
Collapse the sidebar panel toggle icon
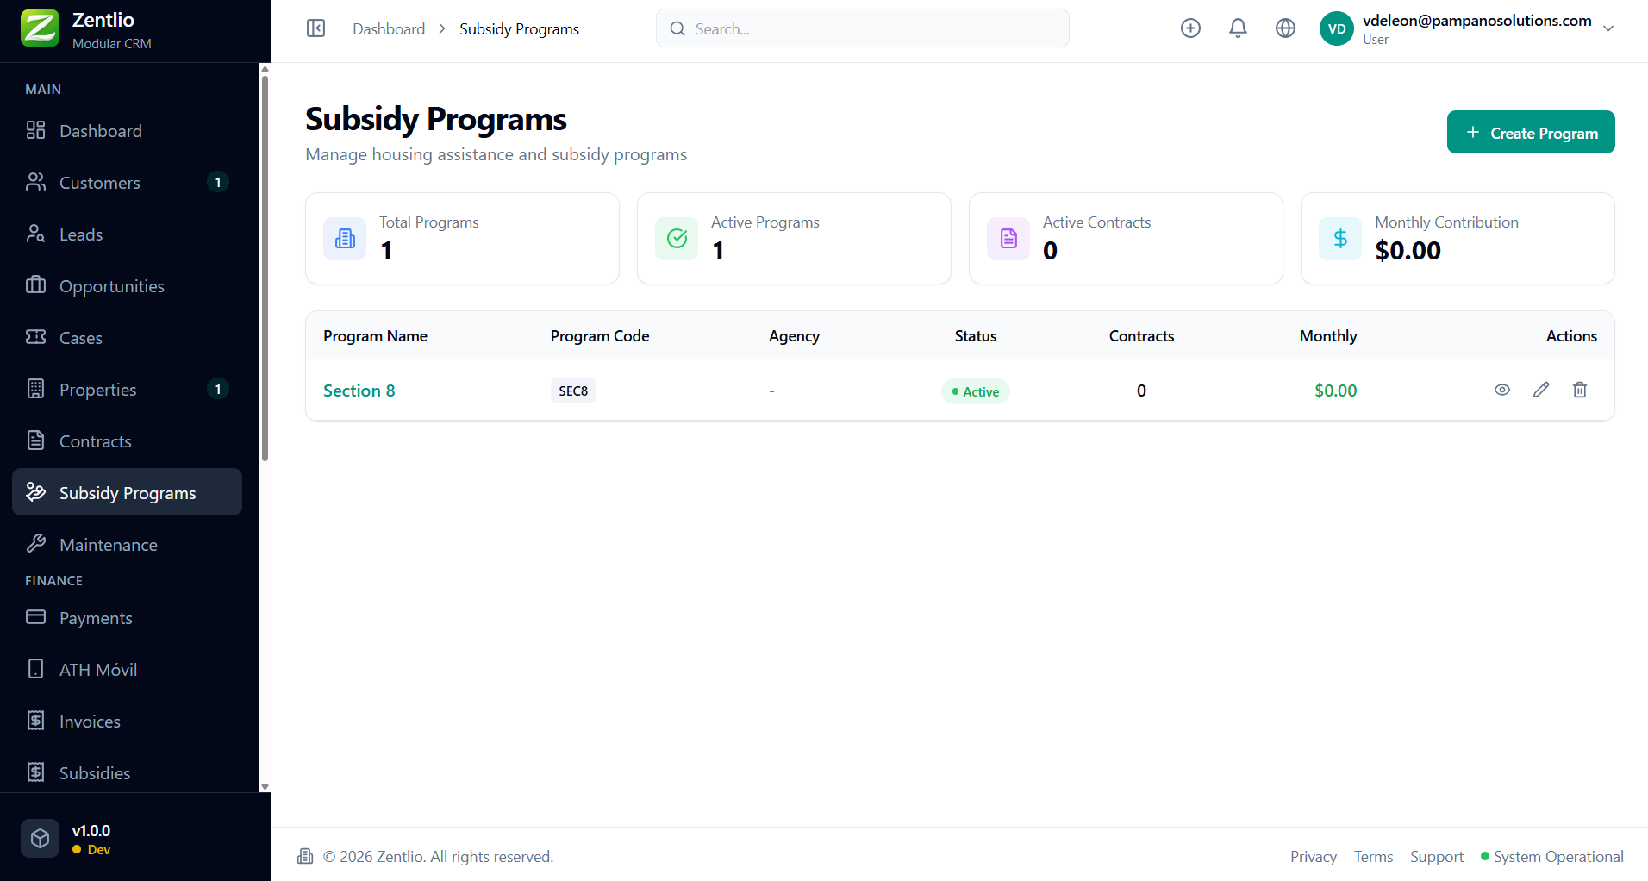(x=316, y=28)
